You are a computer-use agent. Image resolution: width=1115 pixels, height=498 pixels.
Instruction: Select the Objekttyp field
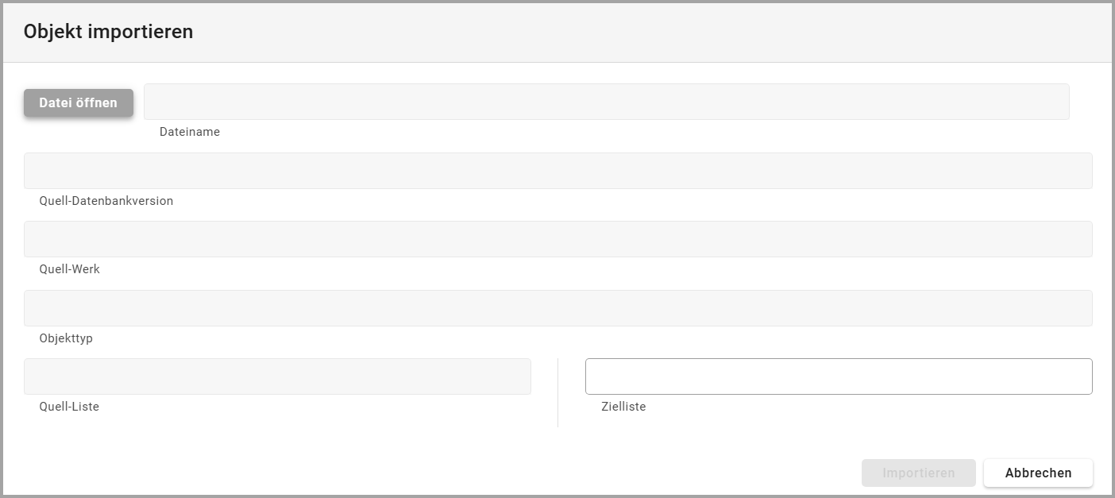(557, 308)
